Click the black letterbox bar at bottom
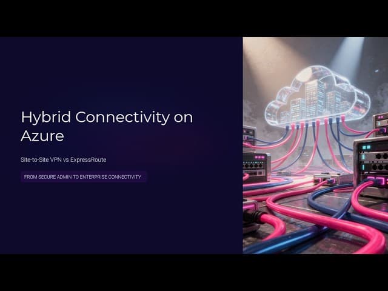This screenshot has width=388, height=291. coord(194,273)
